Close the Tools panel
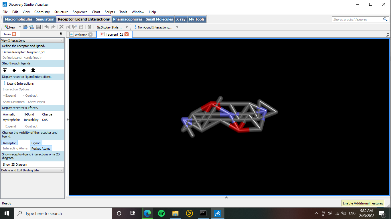Image resolution: width=391 pixels, height=219 pixels. click(14, 34)
